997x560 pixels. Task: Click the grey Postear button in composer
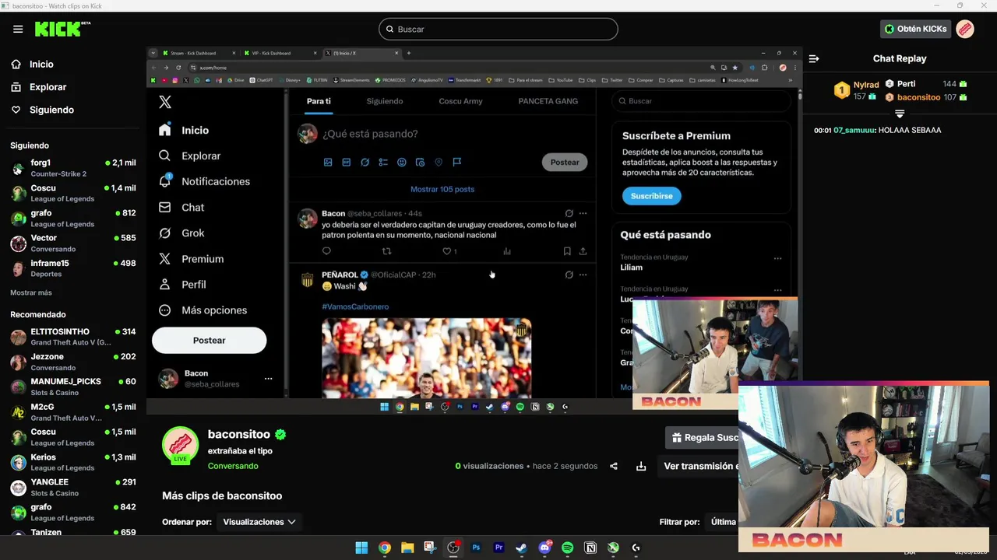(565, 163)
